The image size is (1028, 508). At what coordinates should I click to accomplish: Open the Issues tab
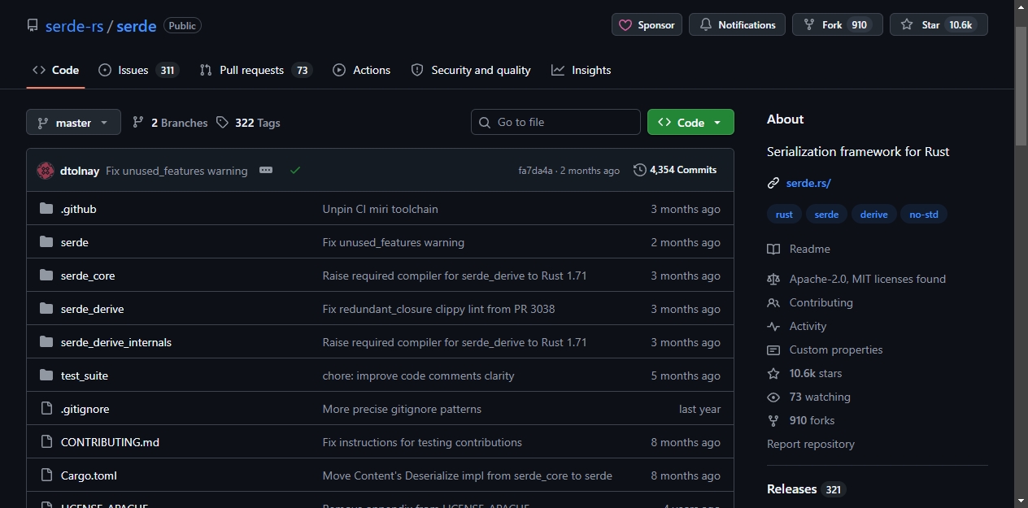point(138,70)
